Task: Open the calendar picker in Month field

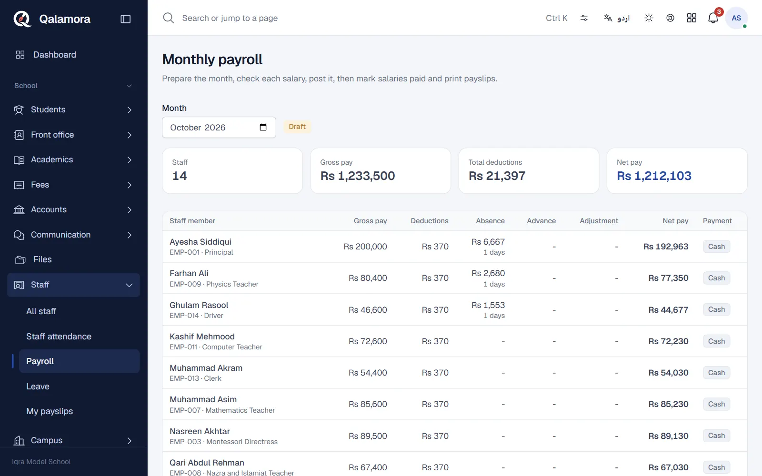Action: (x=263, y=127)
